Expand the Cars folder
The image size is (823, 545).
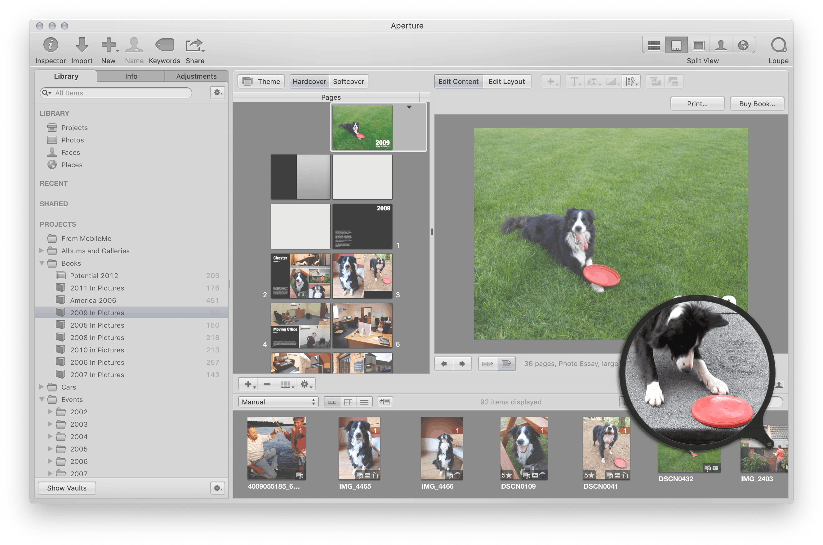point(42,387)
